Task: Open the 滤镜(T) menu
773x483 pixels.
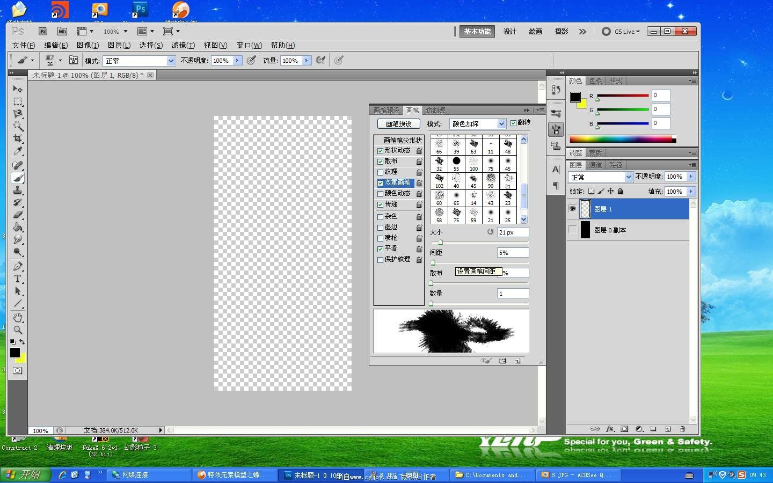Action: pos(183,45)
